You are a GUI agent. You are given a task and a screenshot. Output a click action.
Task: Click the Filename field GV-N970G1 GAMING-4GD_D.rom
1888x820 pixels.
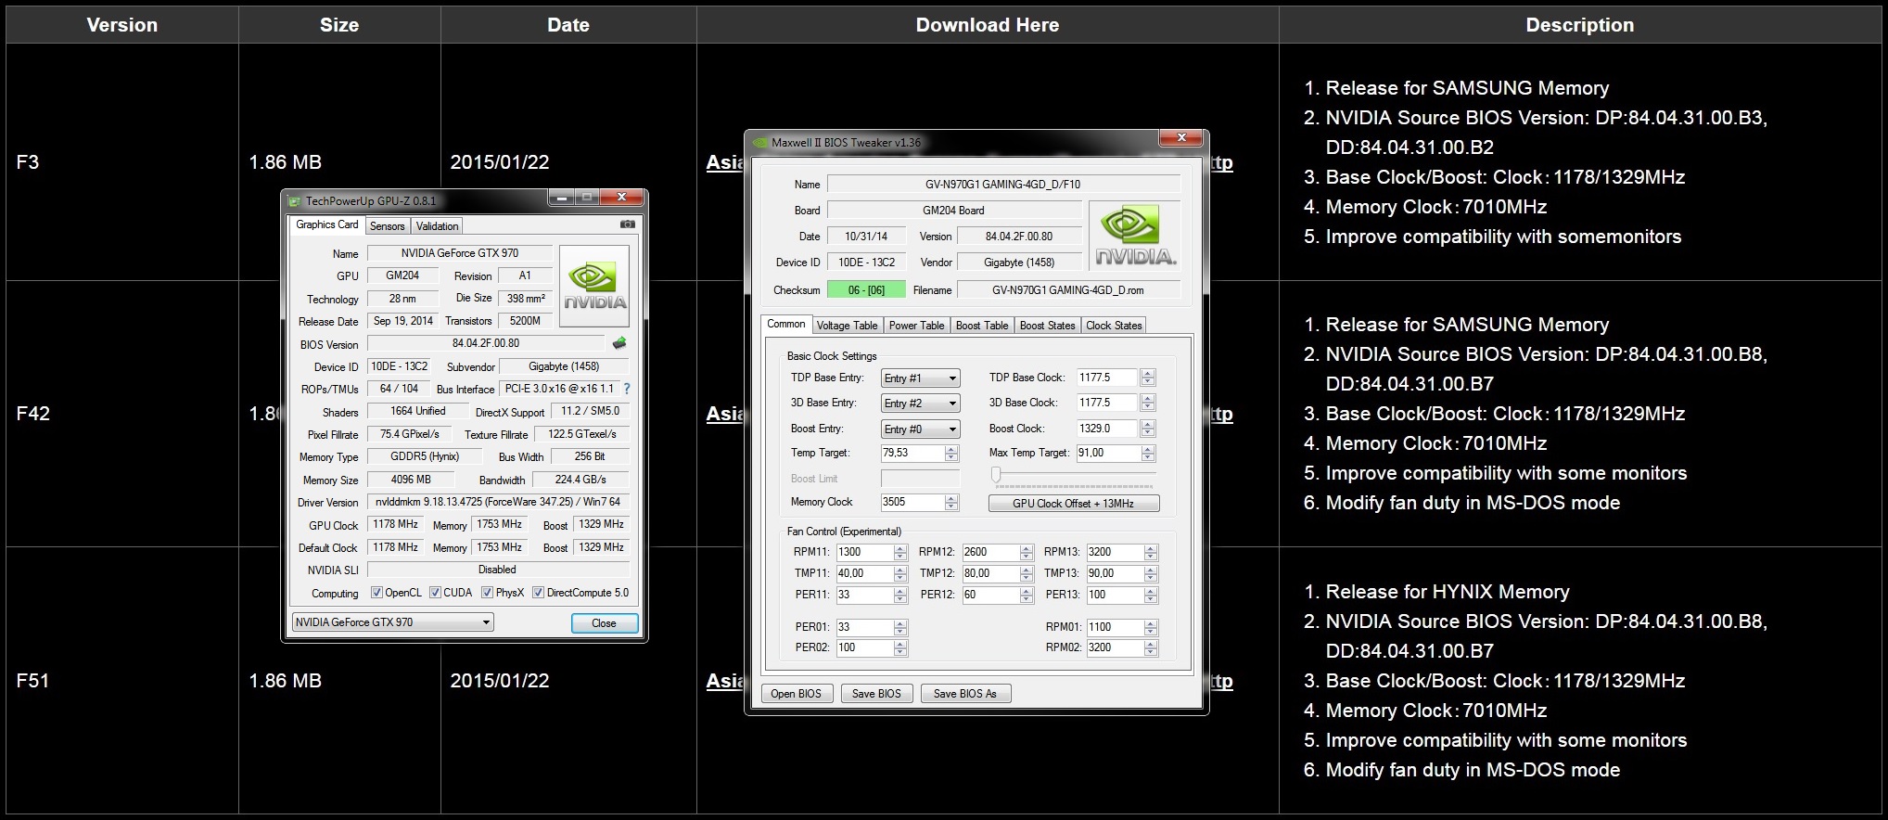[x=1068, y=290]
